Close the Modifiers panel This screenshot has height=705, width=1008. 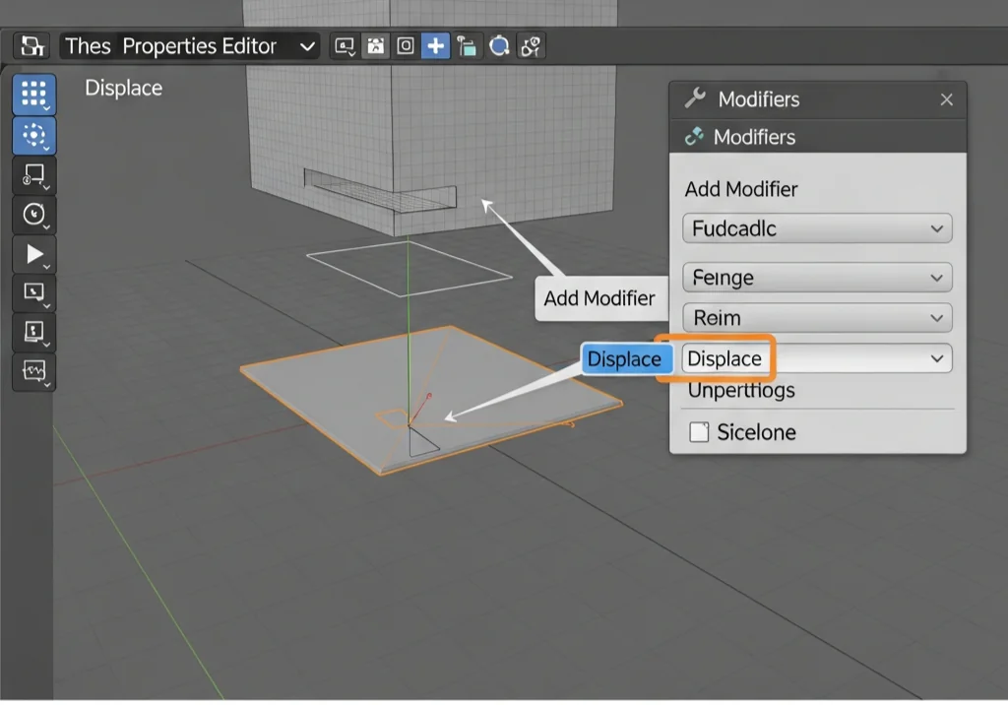coord(946,99)
